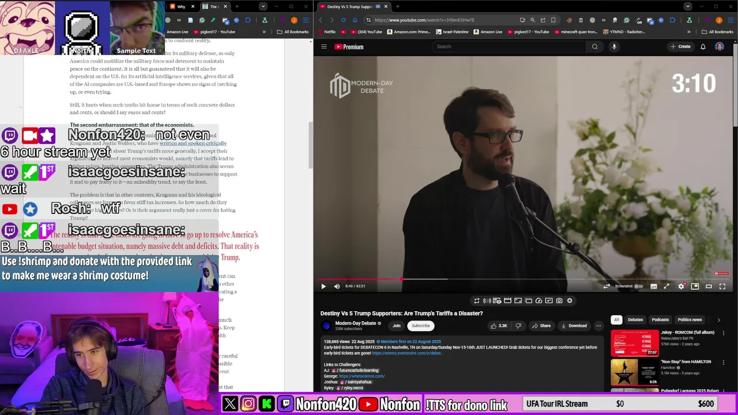The width and height of the screenshot is (738, 415).
Task: Join the Modern-Day Debate channel
Action: (x=397, y=326)
